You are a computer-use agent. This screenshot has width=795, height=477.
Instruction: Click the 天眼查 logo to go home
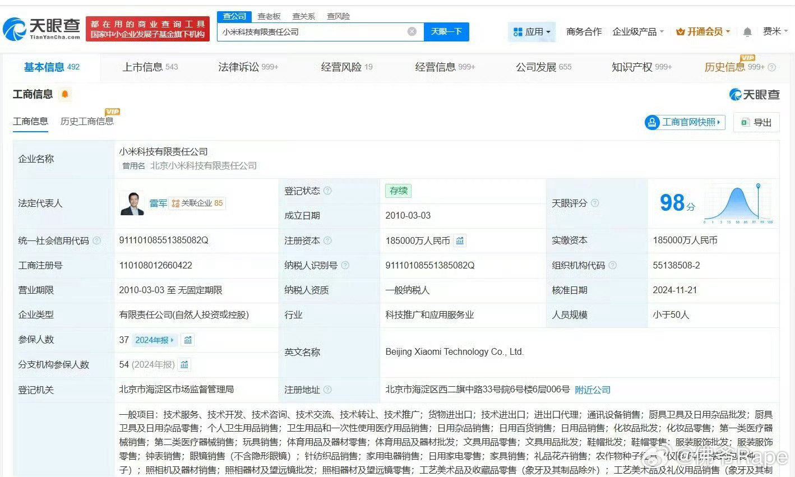click(x=43, y=29)
